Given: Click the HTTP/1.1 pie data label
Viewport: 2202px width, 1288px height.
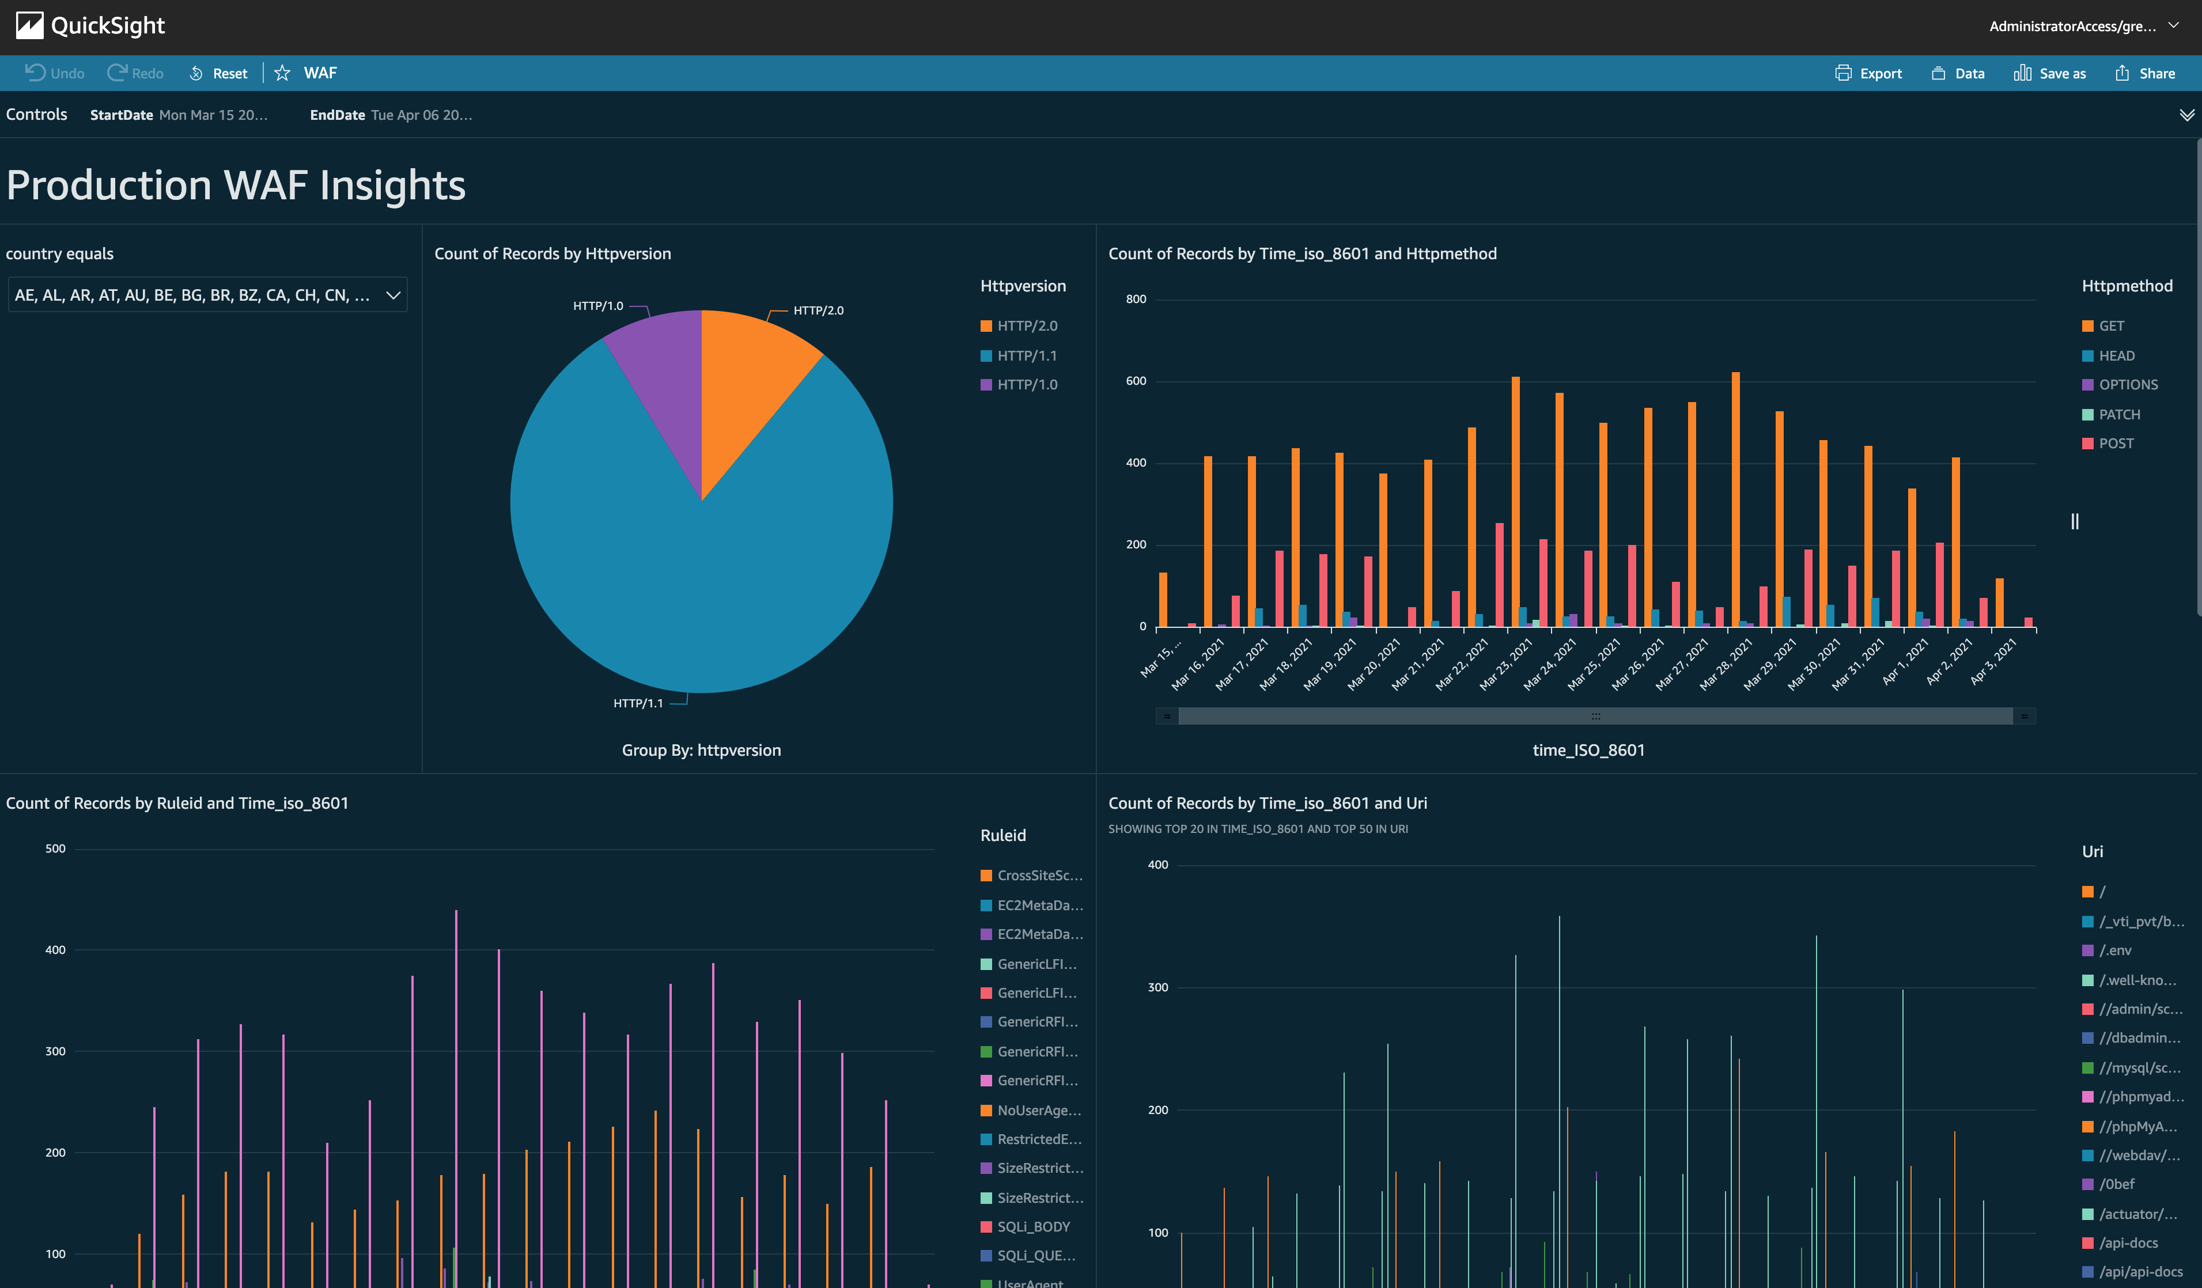Looking at the screenshot, I should point(638,703).
